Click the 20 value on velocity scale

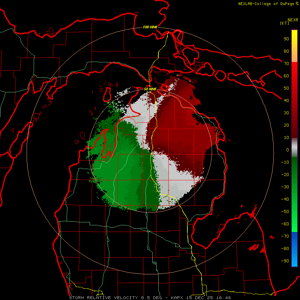click(x=286, y=125)
